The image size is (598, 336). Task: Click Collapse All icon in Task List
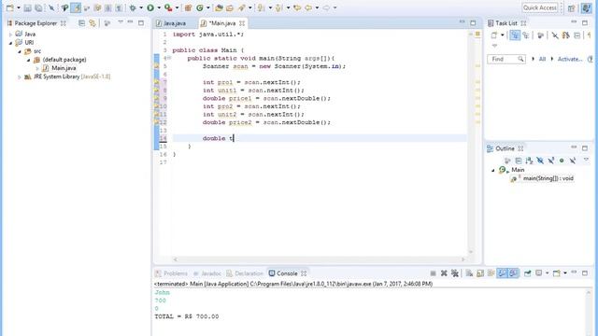click(577, 35)
